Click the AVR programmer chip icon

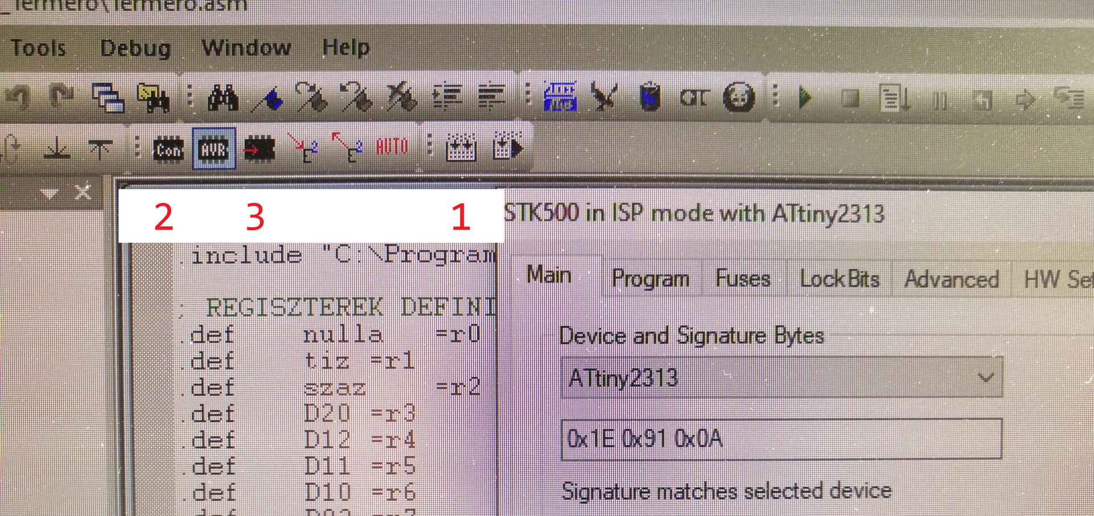tap(214, 149)
